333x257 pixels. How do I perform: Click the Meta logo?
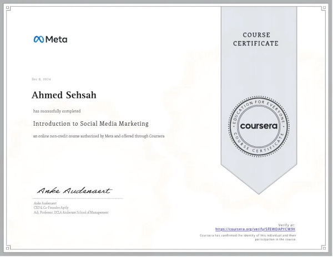coord(51,39)
